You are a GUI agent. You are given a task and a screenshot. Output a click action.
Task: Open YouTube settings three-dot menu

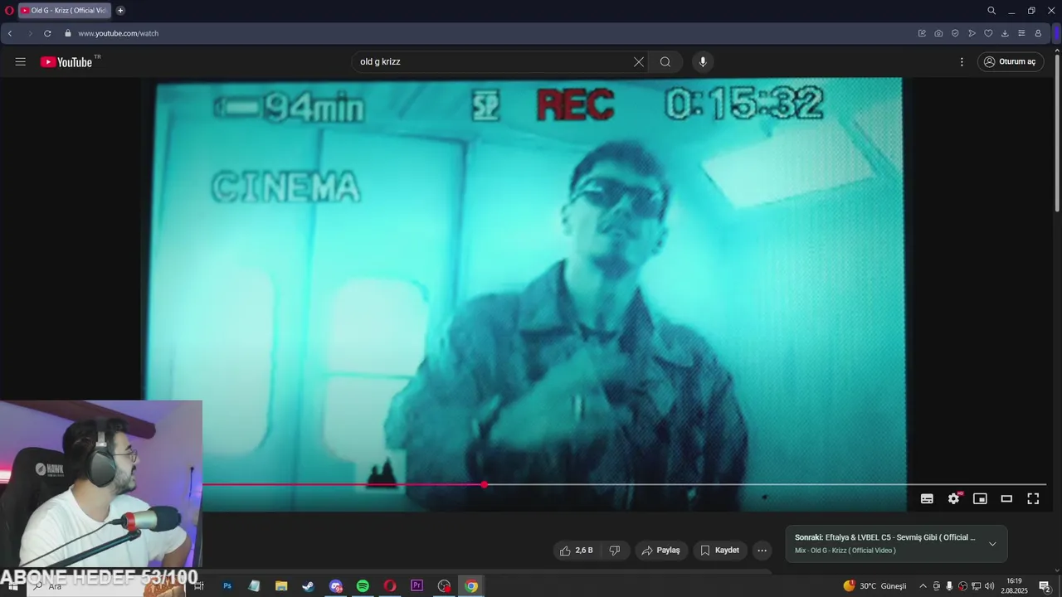tap(962, 62)
